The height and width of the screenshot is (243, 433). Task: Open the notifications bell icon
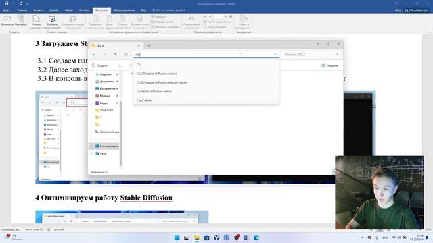pos(427,238)
